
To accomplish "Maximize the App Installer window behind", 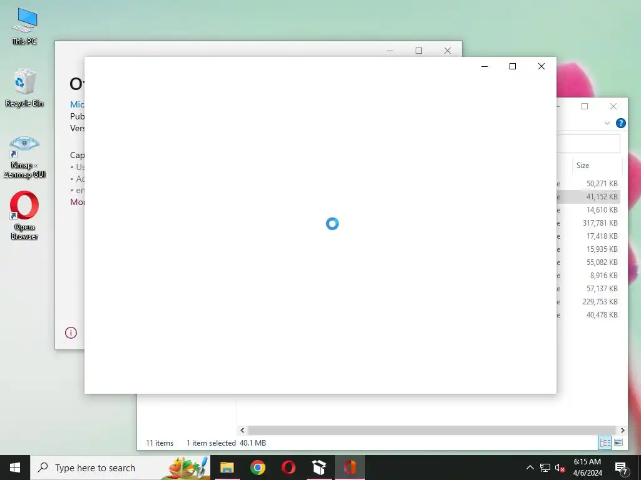I will (x=419, y=51).
